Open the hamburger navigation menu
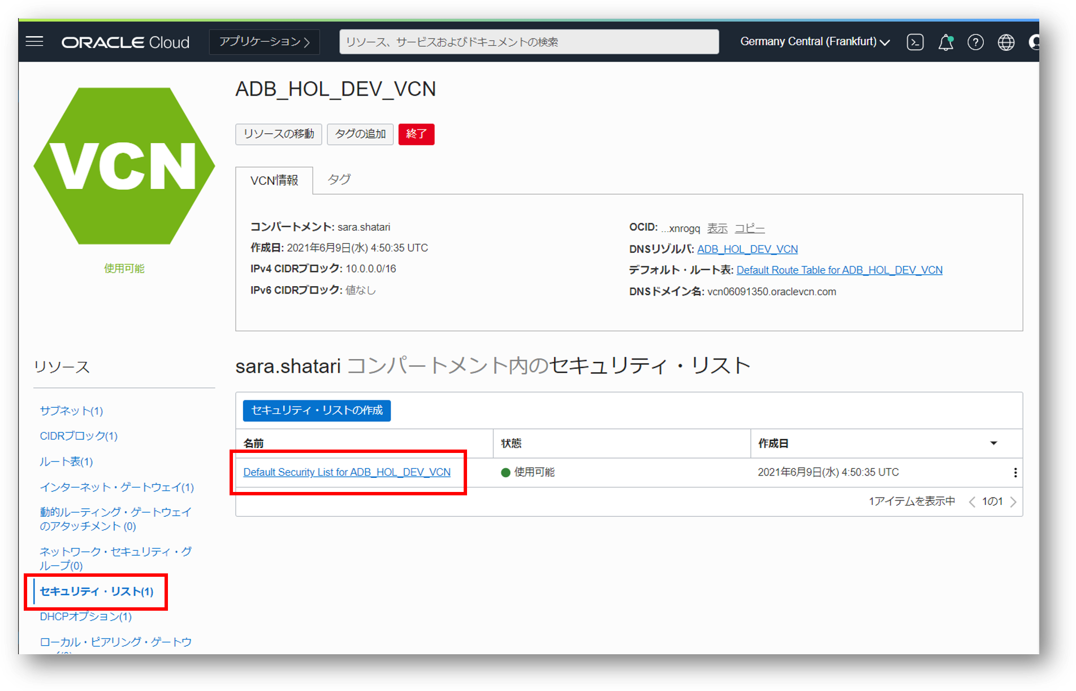 [34, 42]
